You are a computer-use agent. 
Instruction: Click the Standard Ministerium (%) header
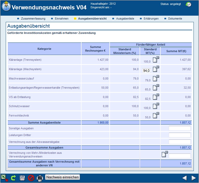(125, 51)
